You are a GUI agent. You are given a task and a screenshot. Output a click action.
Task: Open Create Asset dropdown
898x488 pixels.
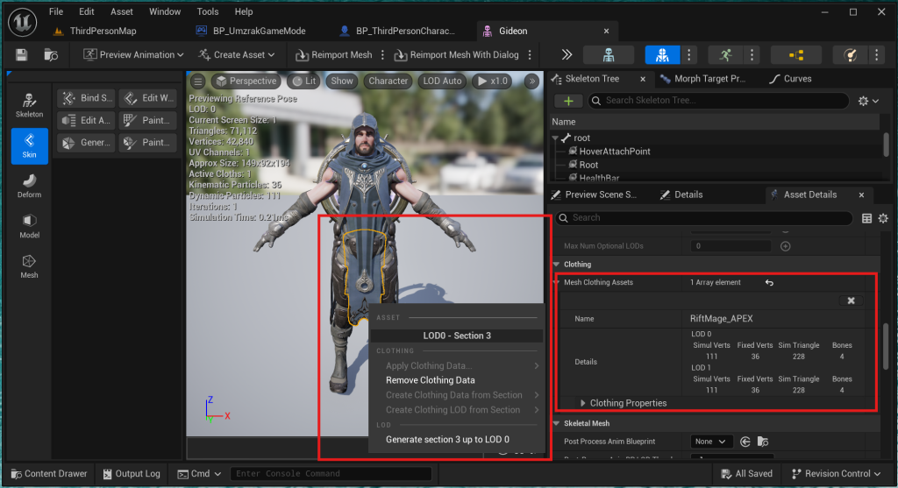pyautogui.click(x=237, y=55)
